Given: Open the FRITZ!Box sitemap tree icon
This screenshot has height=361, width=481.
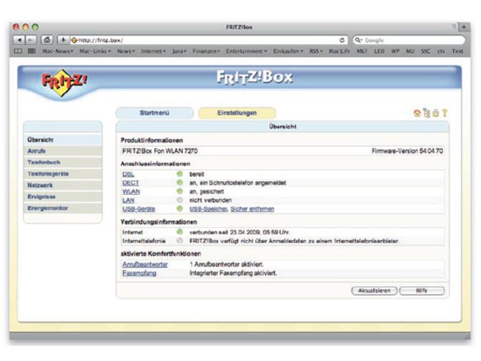Looking at the screenshot, I should tap(427, 113).
